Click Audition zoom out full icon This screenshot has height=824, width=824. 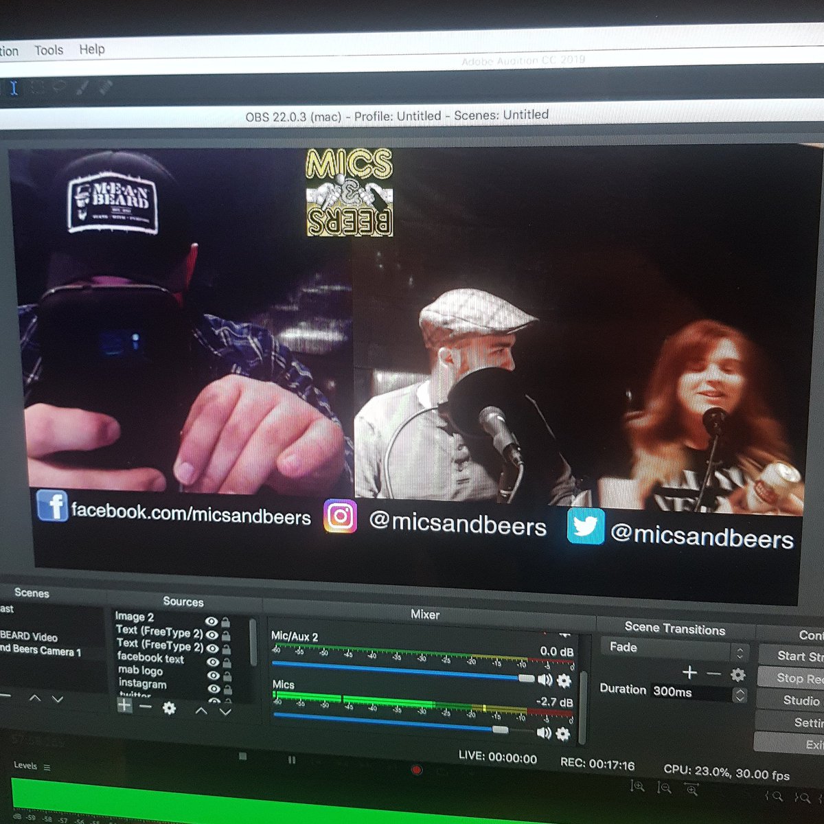691,790
